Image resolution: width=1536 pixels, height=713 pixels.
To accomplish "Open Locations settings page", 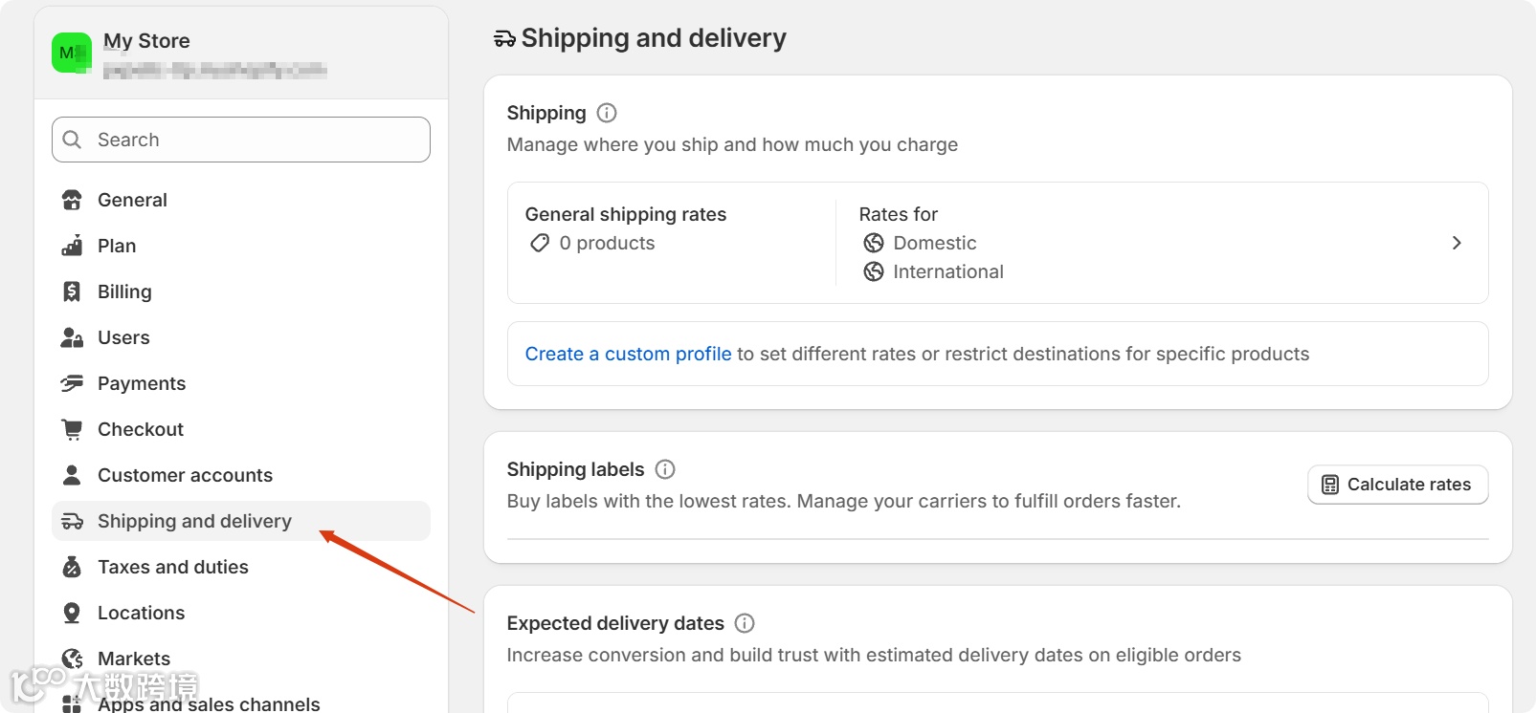I will [x=141, y=613].
